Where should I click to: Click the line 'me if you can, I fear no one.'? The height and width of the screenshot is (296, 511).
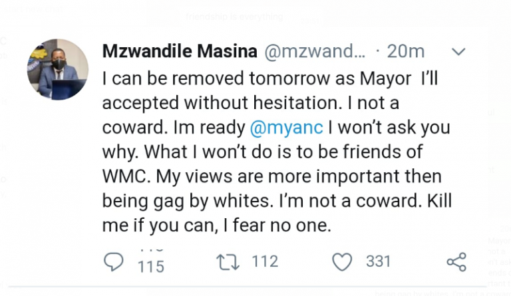pyautogui.click(x=217, y=225)
